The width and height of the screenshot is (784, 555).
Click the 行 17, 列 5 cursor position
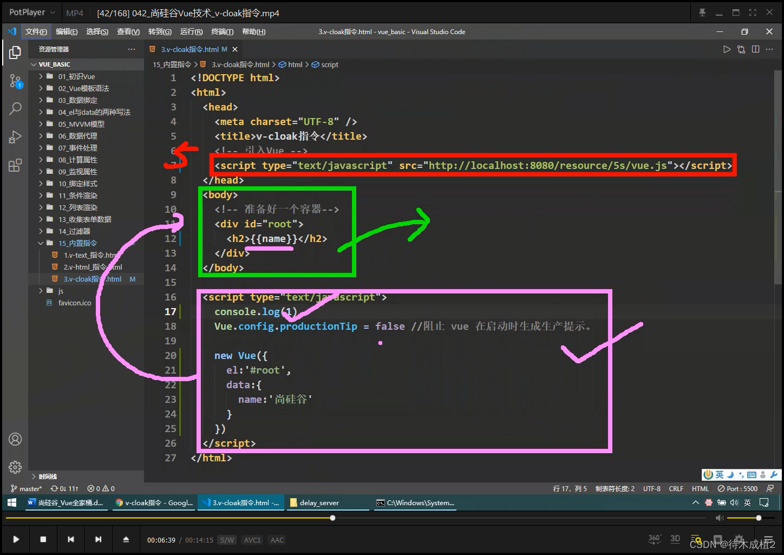[570, 488]
